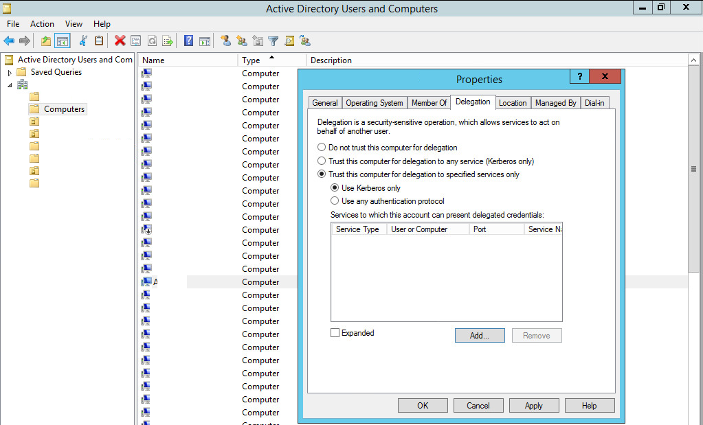
Task: Open the Action menu
Action: [42, 24]
